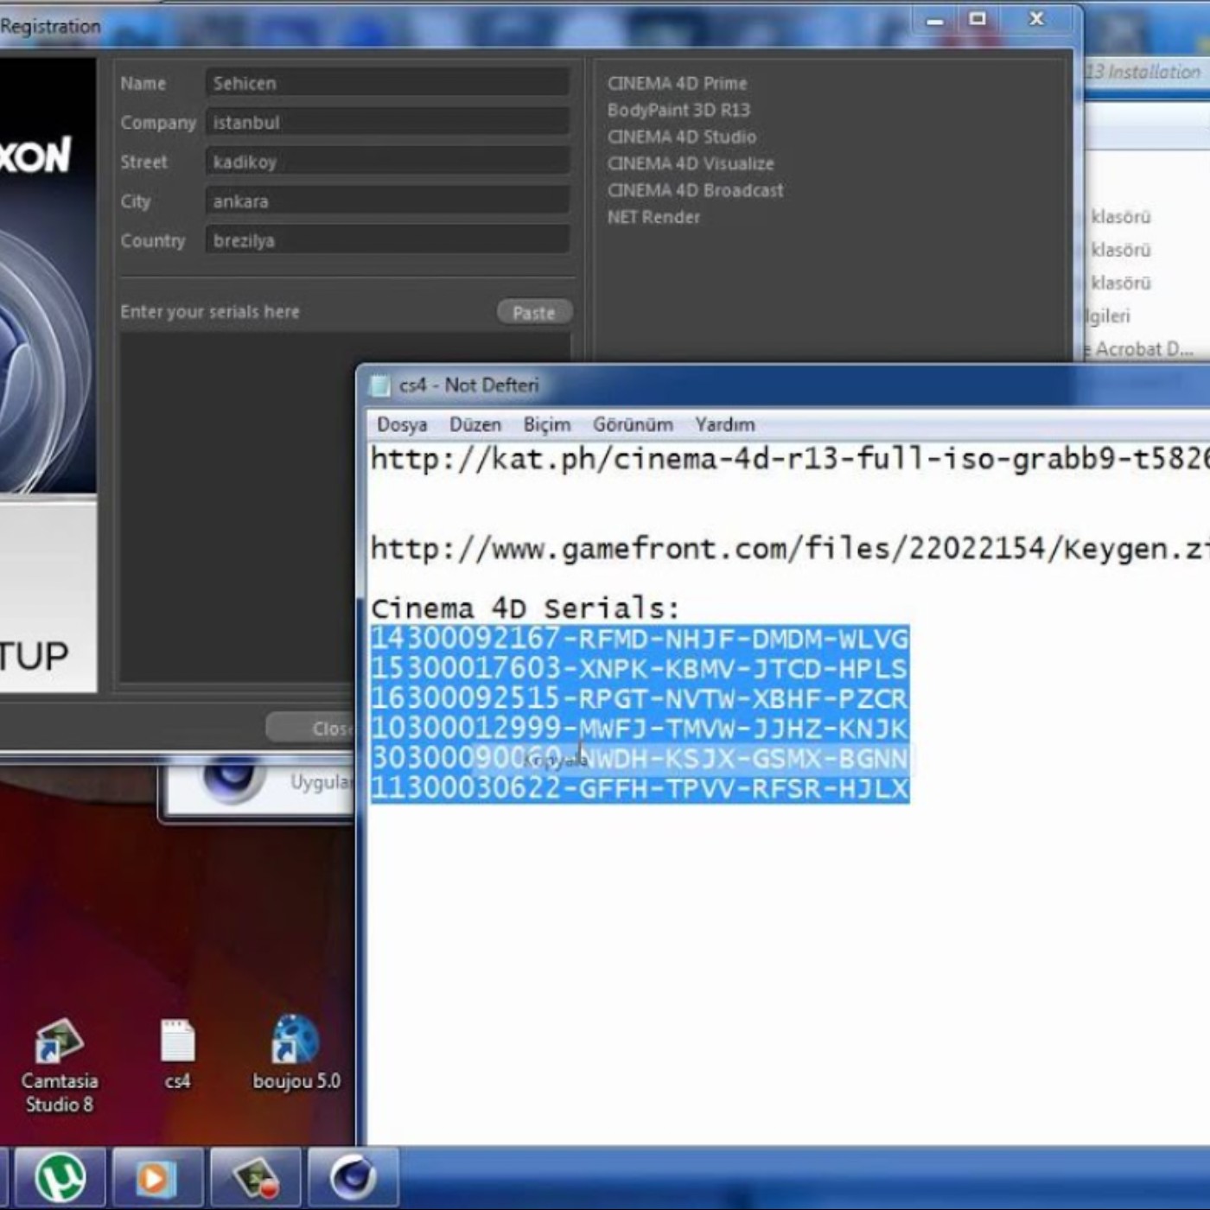The width and height of the screenshot is (1210, 1210).
Task: Select CINEMA 4D Broadcast in product list
Action: click(695, 191)
